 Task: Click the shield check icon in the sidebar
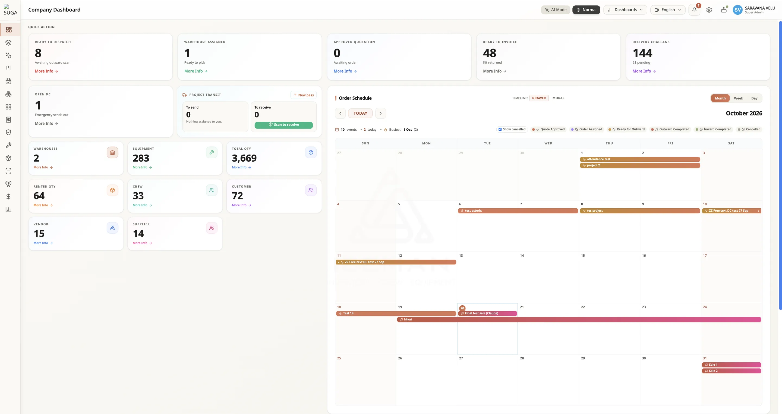pyautogui.click(x=8, y=133)
